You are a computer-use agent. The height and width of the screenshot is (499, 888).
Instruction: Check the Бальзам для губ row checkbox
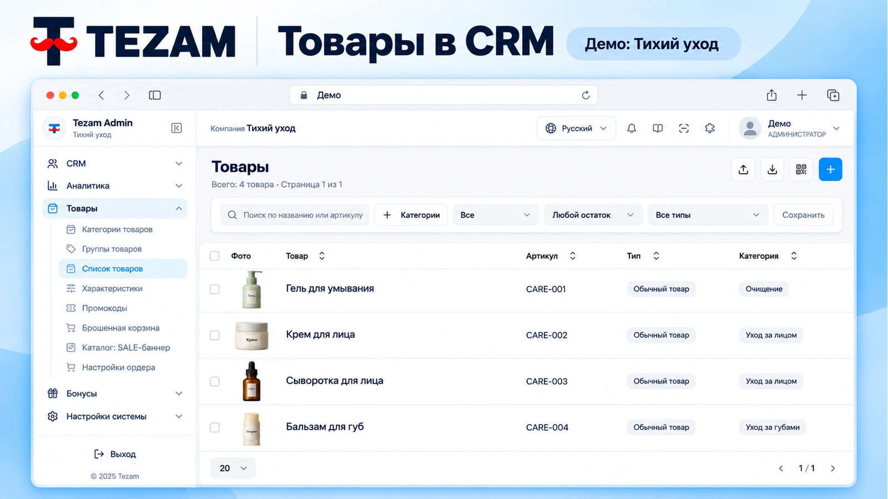(215, 427)
